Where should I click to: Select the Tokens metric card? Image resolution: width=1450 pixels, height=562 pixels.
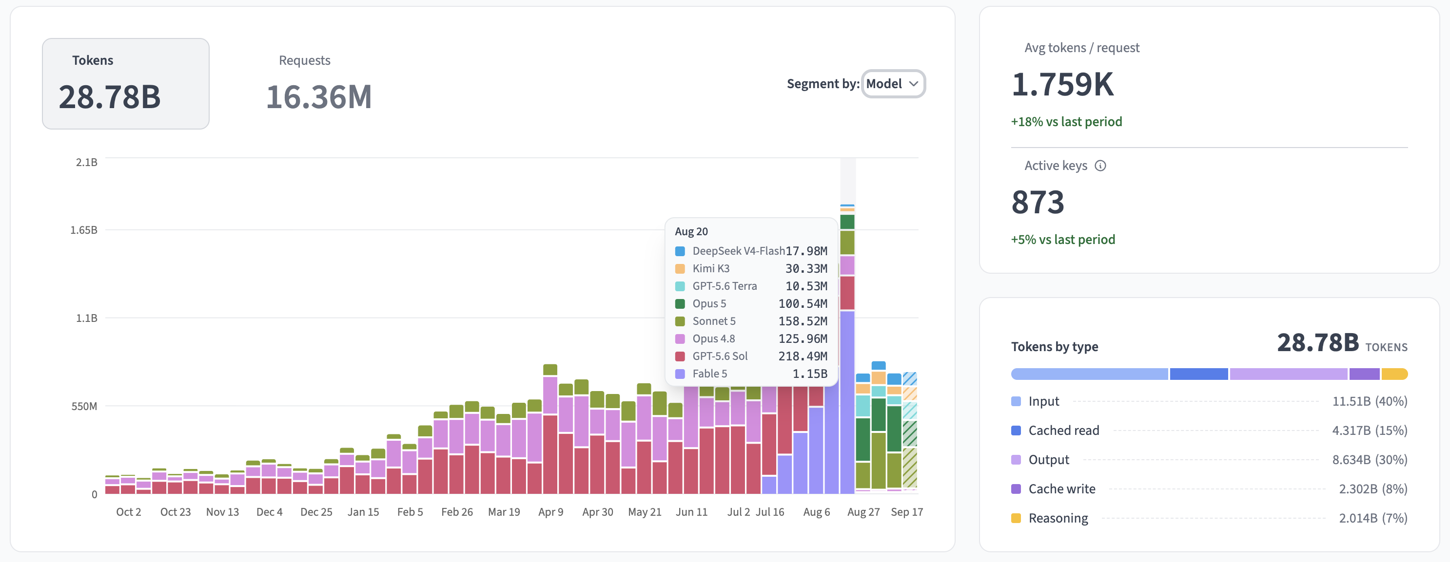(125, 84)
